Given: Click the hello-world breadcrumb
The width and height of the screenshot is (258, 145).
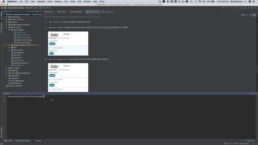Looking at the screenshot, I should pos(32,8).
